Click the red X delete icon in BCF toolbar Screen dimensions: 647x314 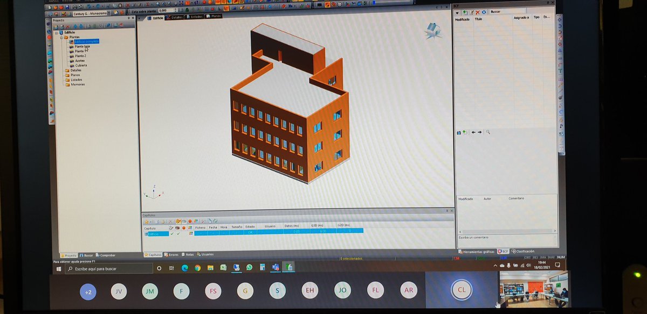[478, 12]
